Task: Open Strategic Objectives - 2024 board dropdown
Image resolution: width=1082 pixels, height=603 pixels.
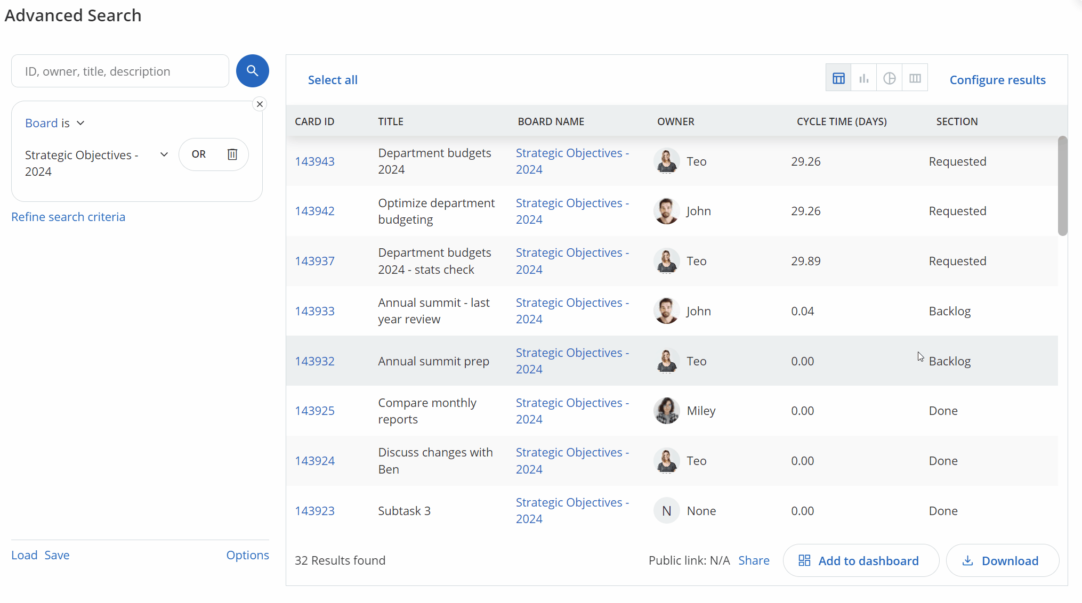Action: (x=164, y=154)
